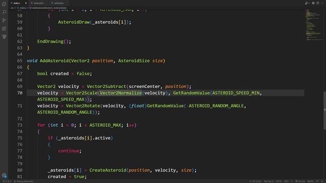Switch to the third editor tab (.c file)
The width and height of the screenshot is (326, 183).
point(59,3)
